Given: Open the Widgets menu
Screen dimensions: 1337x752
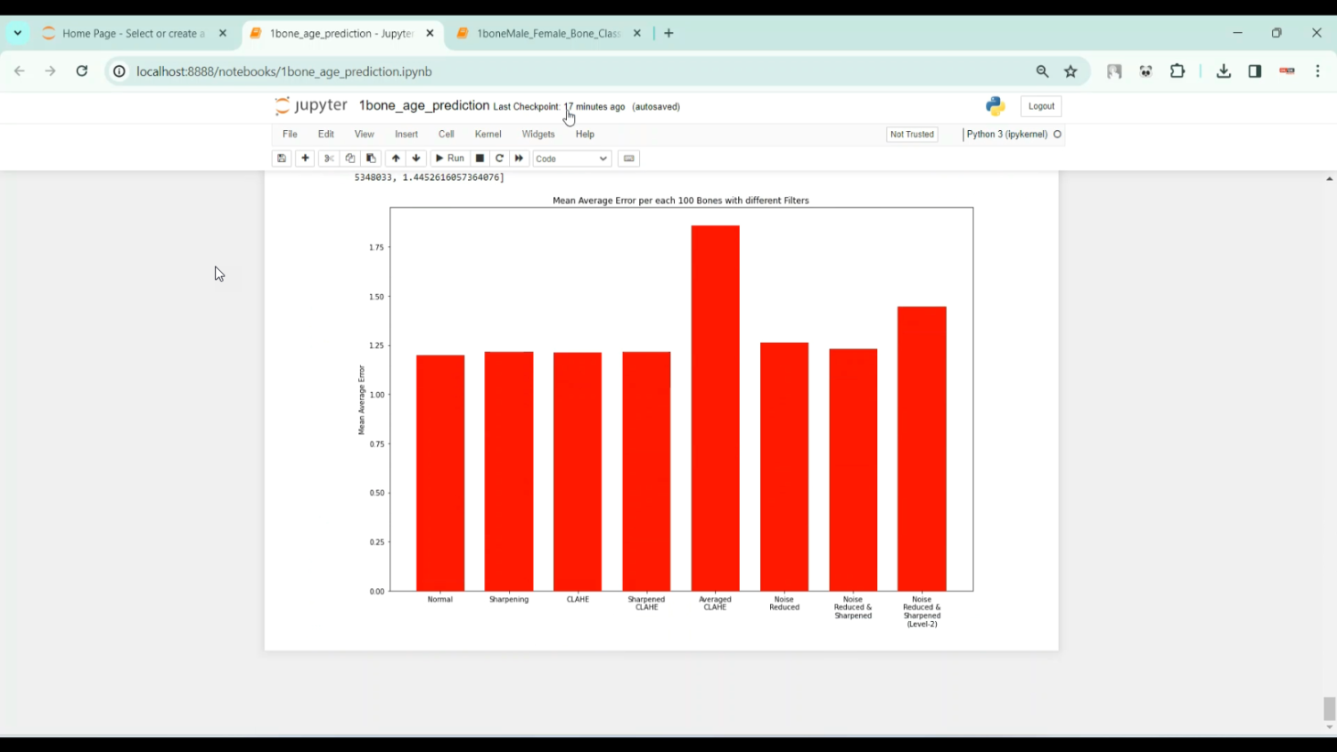Looking at the screenshot, I should [537, 135].
